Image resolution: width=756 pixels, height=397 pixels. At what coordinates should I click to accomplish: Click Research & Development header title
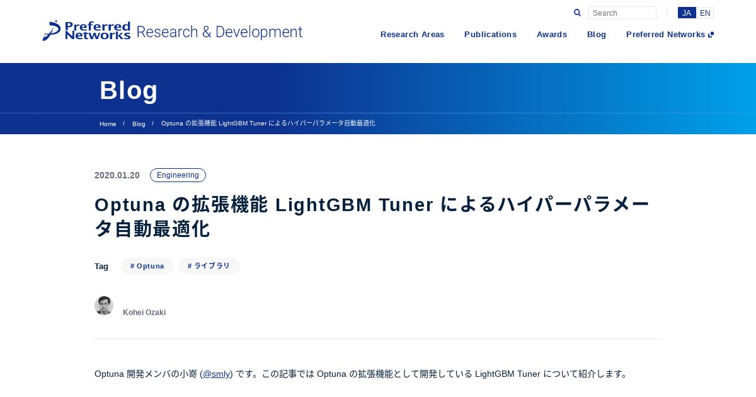coord(219,32)
